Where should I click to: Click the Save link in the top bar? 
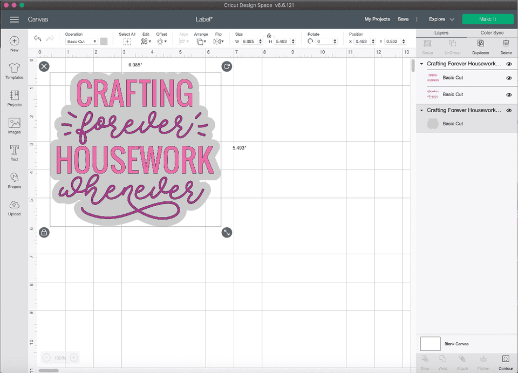[403, 18]
